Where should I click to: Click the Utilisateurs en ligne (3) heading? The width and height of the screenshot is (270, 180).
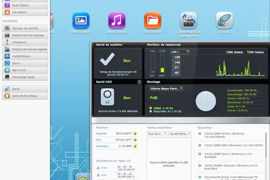(x=114, y=161)
